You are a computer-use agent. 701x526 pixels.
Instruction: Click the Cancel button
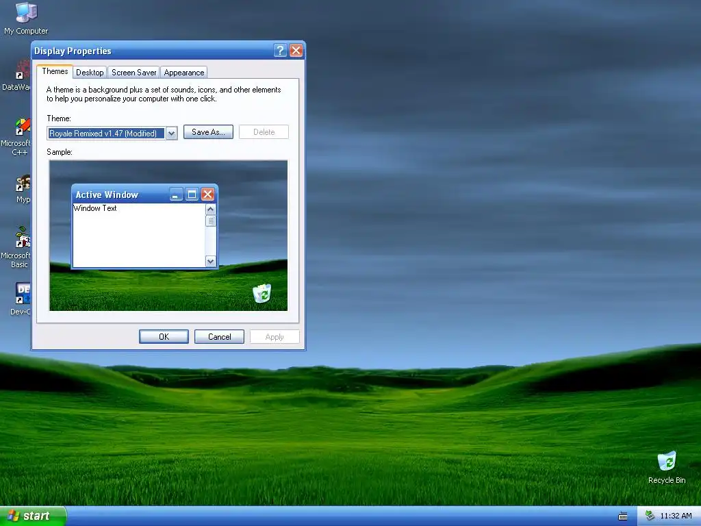(219, 337)
